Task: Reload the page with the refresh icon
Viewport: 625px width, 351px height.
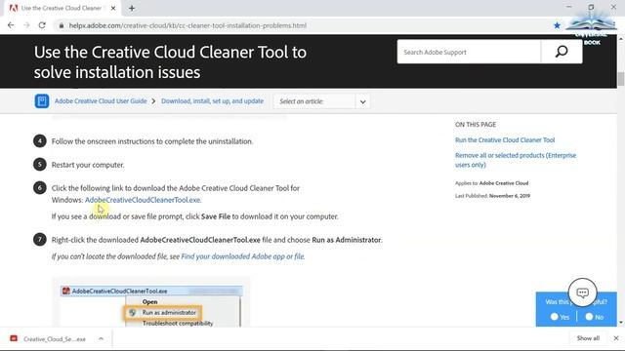Action: tap(42, 25)
